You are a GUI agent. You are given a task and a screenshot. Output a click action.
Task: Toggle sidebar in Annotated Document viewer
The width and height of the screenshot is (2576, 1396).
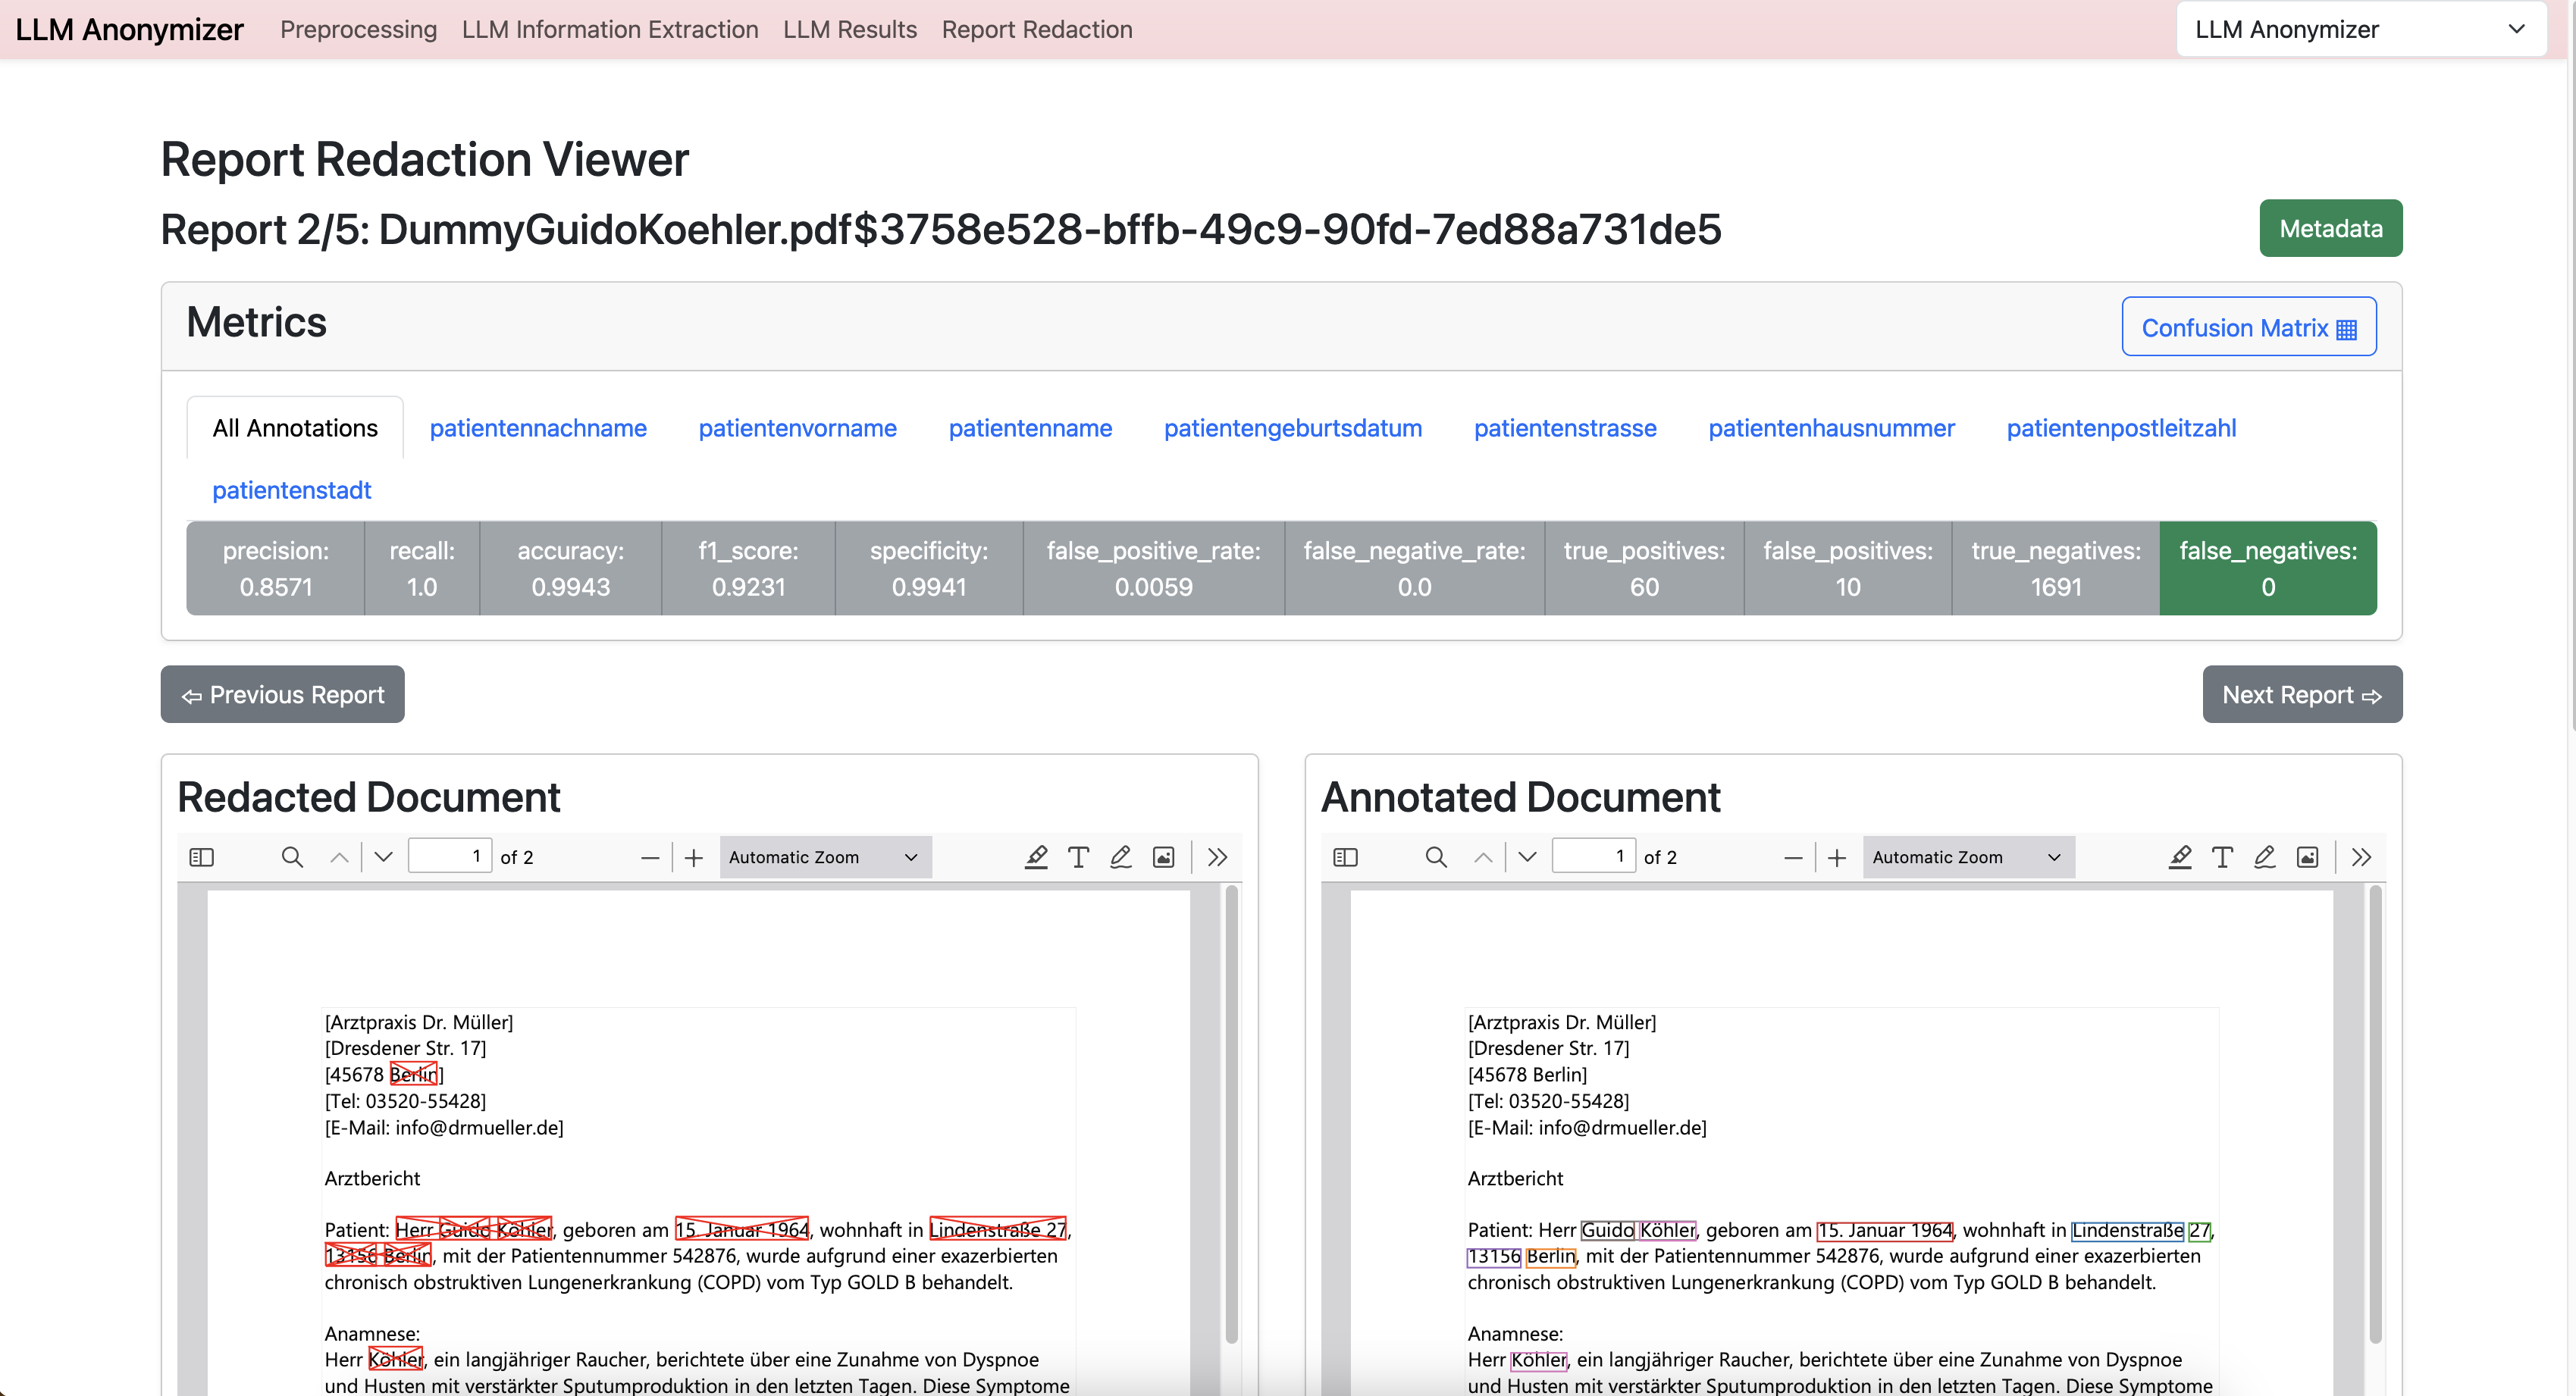tap(1345, 857)
